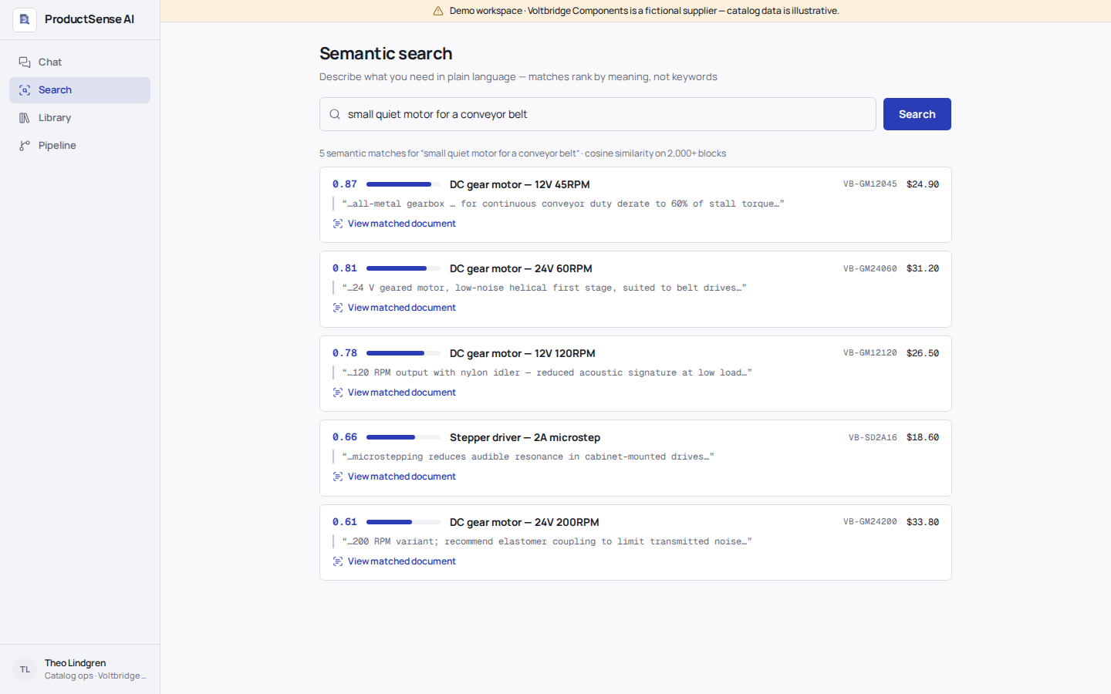The width and height of the screenshot is (1111, 694).
Task: Click the 0.61 score value
Action: 345,522
